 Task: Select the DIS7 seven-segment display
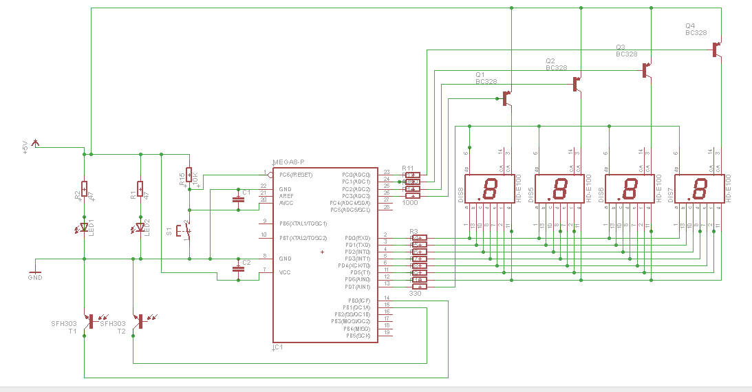pos(700,189)
